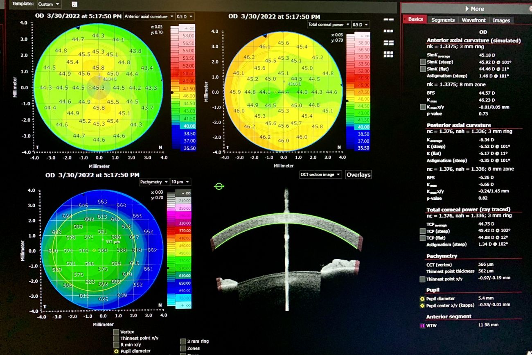The height and width of the screenshot is (355, 532).
Task: Select the three-panel layout icon
Action: pos(388,31)
